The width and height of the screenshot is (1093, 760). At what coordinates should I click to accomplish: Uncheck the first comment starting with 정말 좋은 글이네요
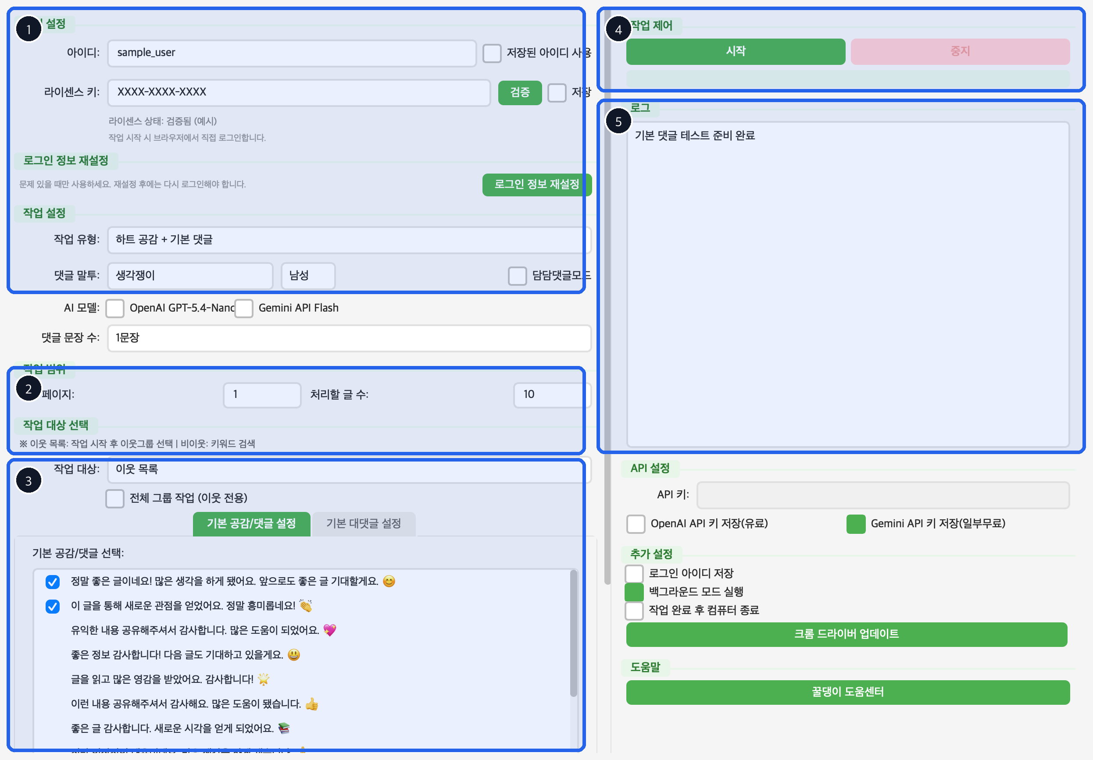tap(52, 582)
